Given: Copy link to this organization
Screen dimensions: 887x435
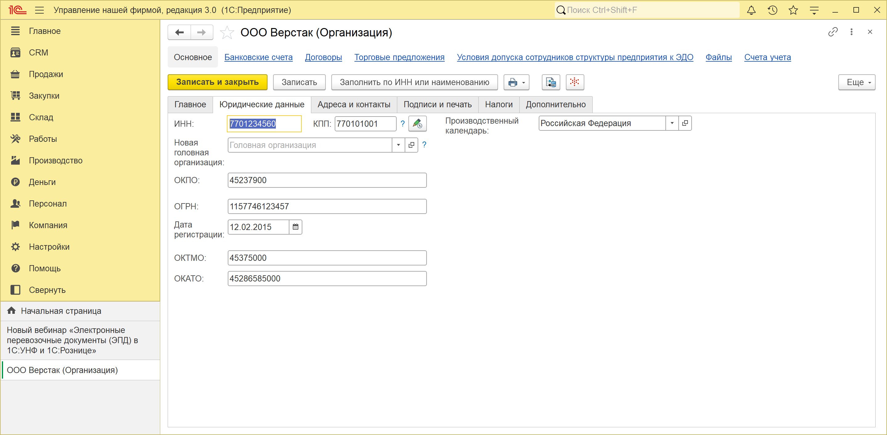Looking at the screenshot, I should click(x=832, y=32).
